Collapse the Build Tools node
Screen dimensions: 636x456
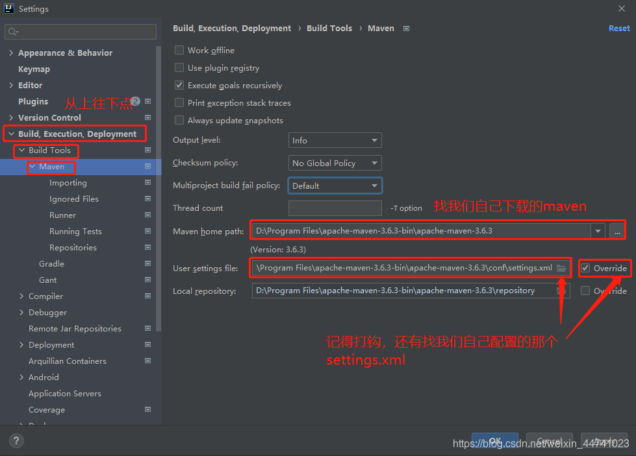coord(21,150)
